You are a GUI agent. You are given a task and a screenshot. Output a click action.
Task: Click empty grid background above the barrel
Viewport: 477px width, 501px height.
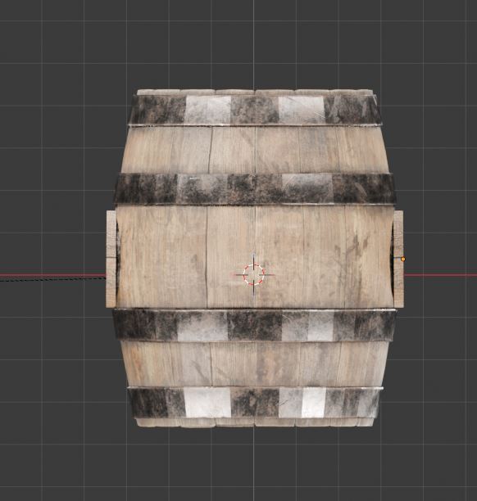point(255,45)
